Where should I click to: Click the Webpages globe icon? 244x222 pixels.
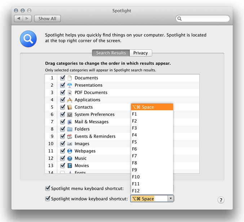[x=70, y=151]
